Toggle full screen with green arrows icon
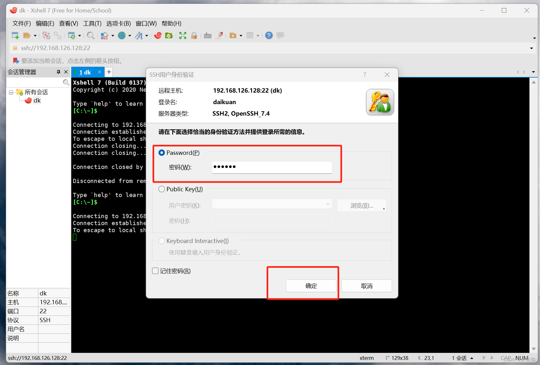This screenshot has width=540, height=365. [183, 35]
